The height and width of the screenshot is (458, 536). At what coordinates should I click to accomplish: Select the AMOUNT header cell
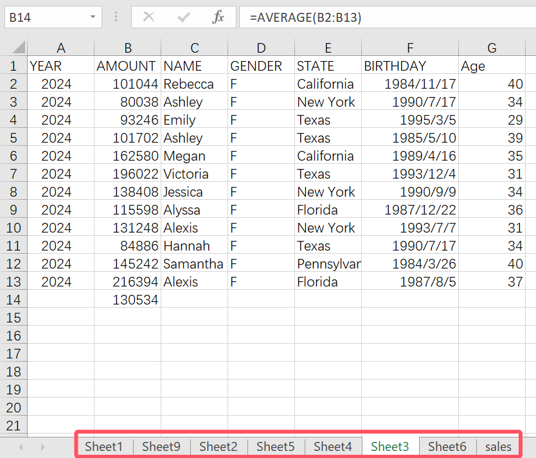click(127, 66)
